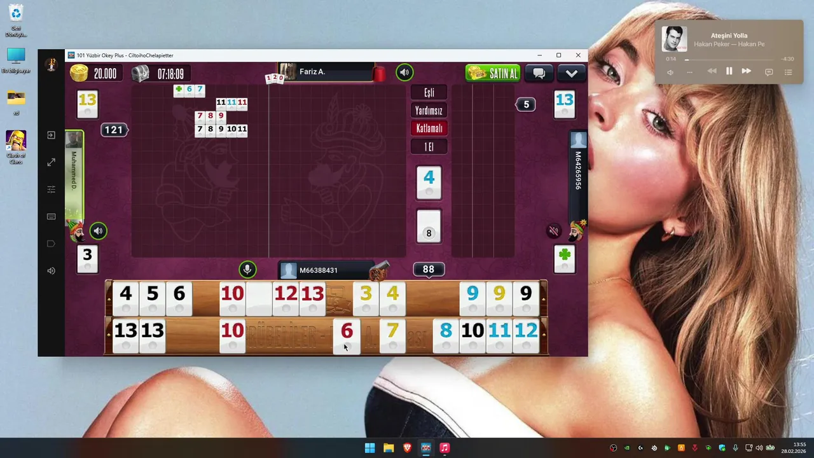This screenshot has width=814, height=458.
Task: Click the system tray volume icon
Action: point(759,448)
